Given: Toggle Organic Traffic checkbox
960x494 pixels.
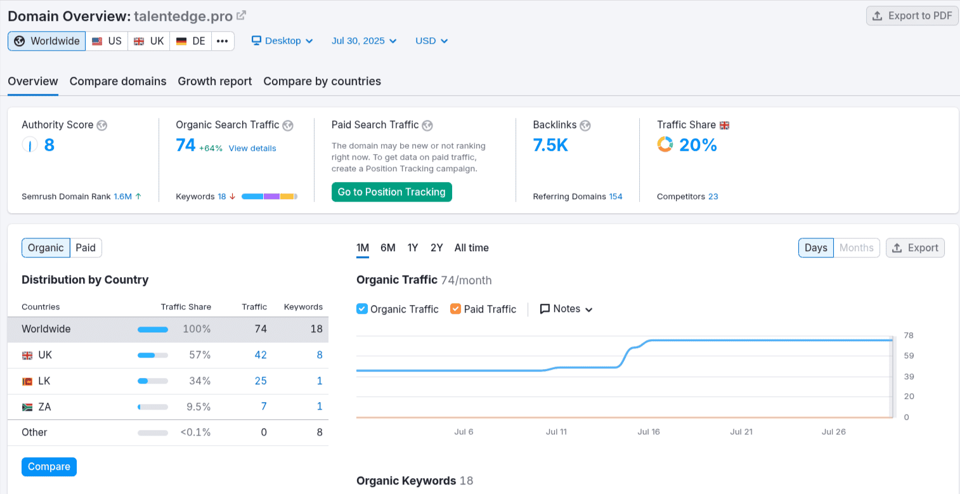Looking at the screenshot, I should [x=362, y=309].
